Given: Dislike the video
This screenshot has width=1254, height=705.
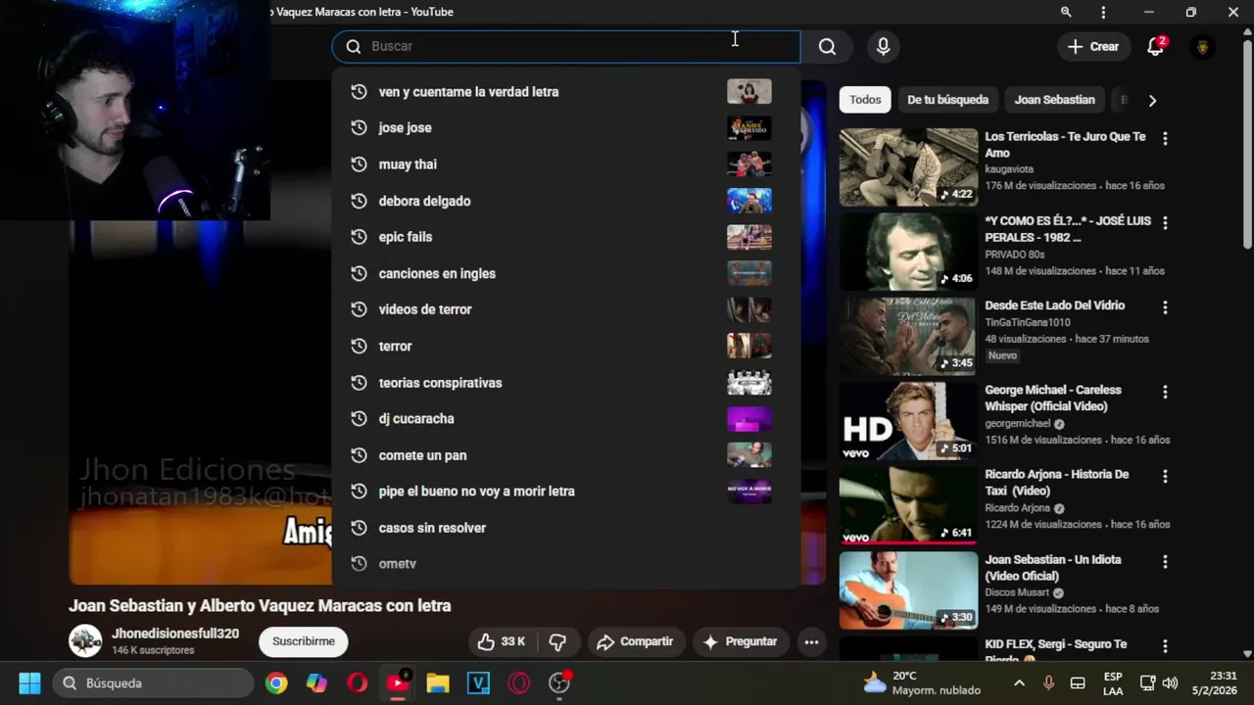Looking at the screenshot, I should (x=557, y=642).
